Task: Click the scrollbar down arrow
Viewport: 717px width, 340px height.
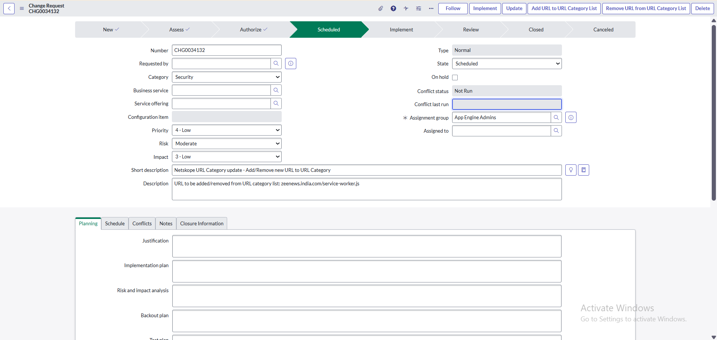Action: (714, 337)
